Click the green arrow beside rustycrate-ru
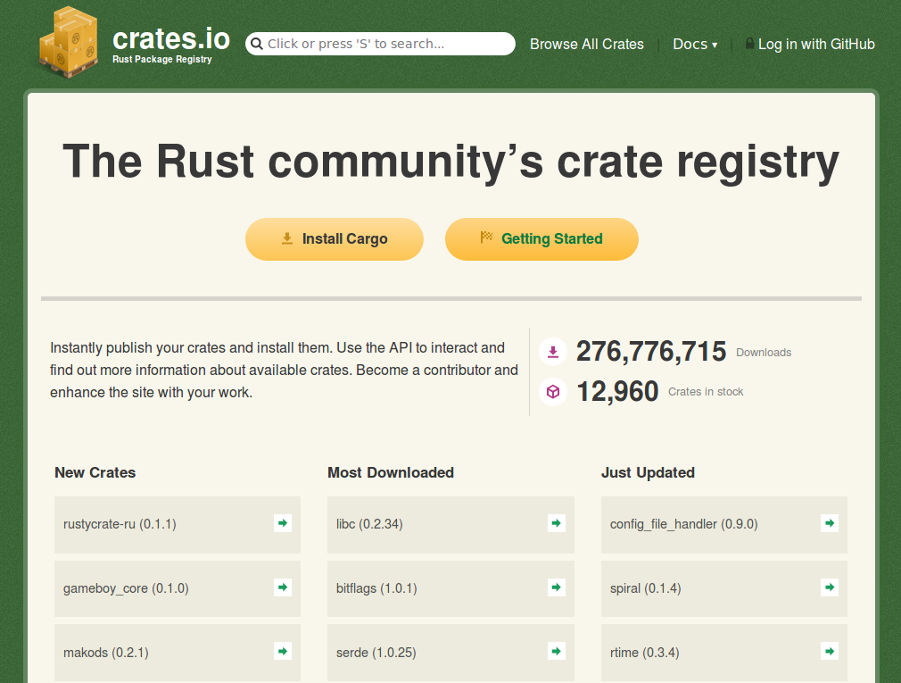Image resolution: width=901 pixels, height=683 pixels. click(283, 523)
